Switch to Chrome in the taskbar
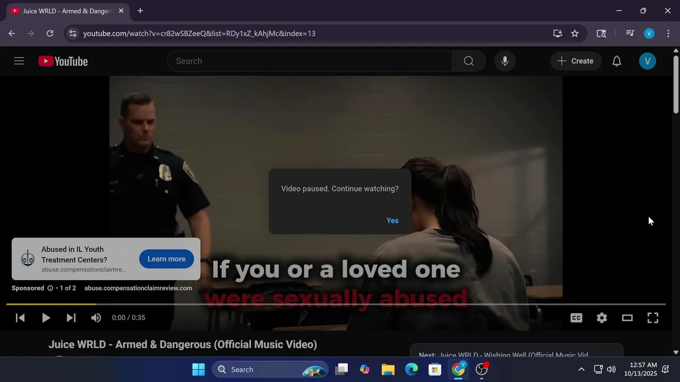The image size is (680, 382). click(458, 369)
